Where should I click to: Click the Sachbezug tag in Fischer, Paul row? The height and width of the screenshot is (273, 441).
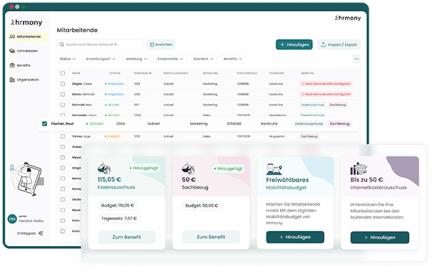(340, 124)
